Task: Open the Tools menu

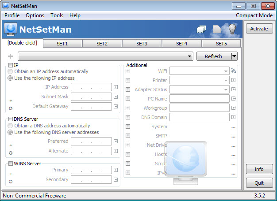Action: pyautogui.click(x=57, y=15)
